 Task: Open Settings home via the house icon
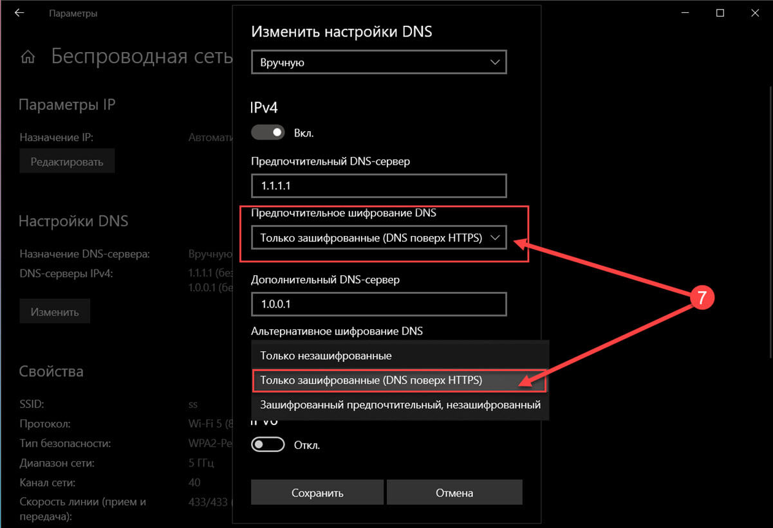click(28, 57)
